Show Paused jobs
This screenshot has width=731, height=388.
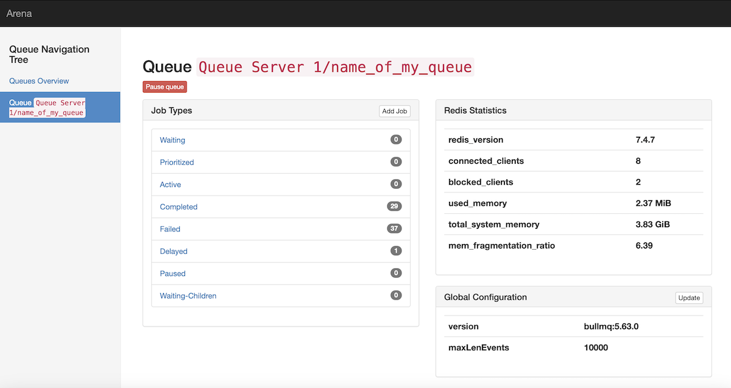click(x=172, y=273)
